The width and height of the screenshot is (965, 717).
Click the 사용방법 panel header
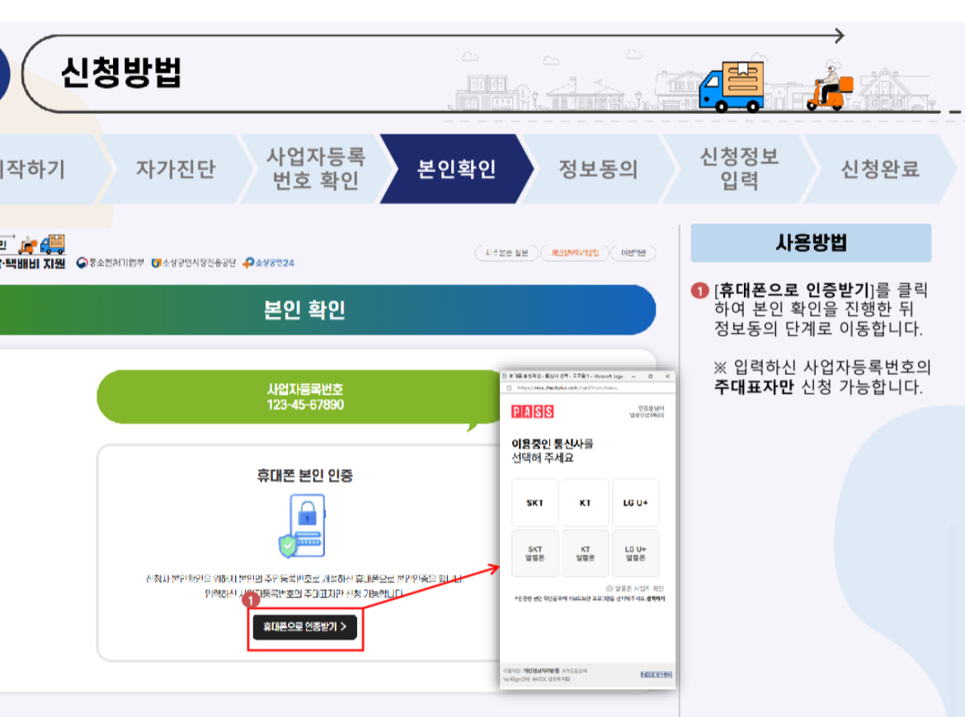[x=811, y=243]
